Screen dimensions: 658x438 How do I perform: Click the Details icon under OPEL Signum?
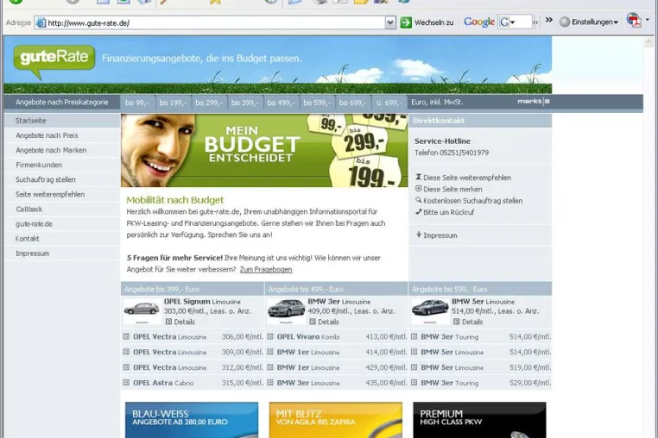pyautogui.click(x=168, y=322)
